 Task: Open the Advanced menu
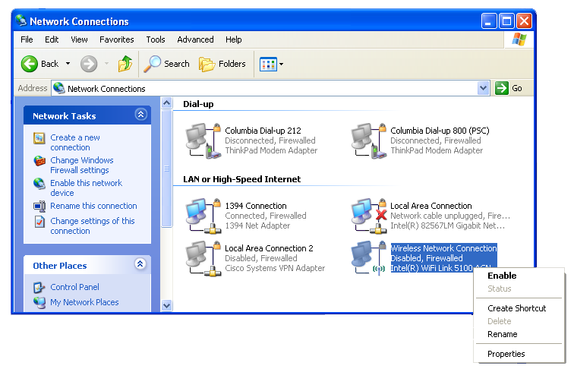click(195, 39)
